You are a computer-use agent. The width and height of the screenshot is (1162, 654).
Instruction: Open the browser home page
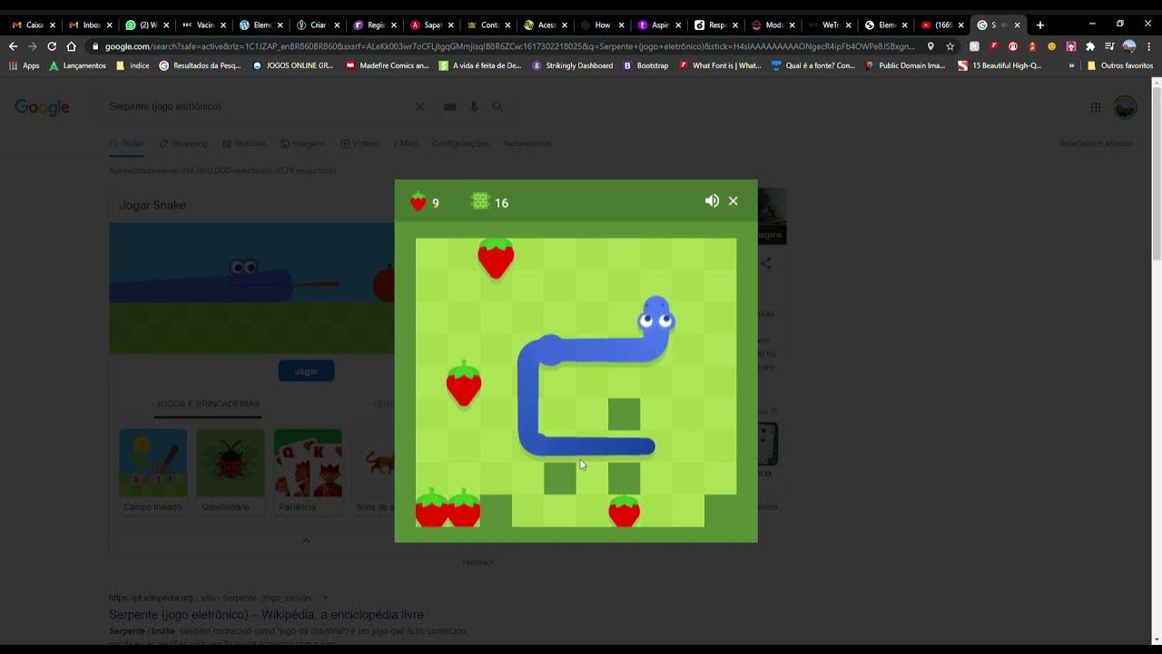coord(72,46)
